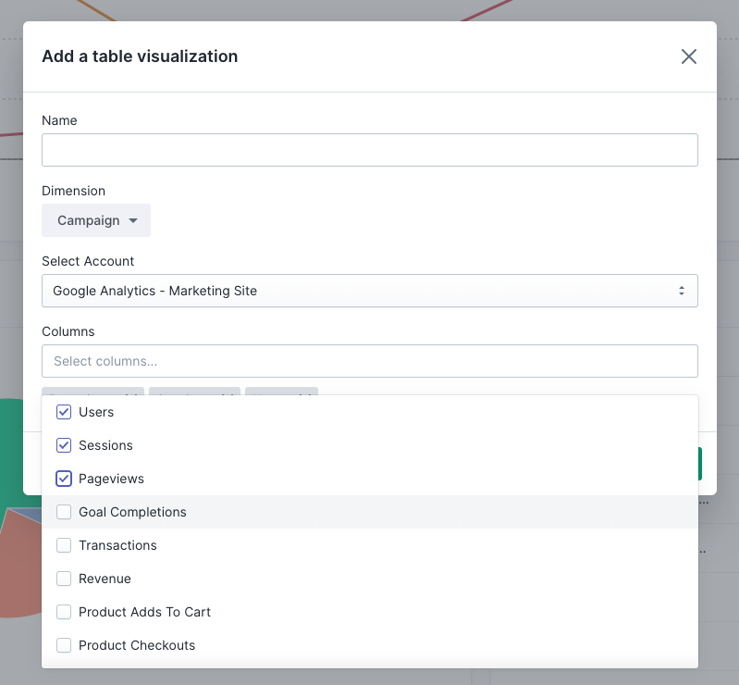
Task: Enable the Goal Completions checkbox
Action: [x=64, y=512]
